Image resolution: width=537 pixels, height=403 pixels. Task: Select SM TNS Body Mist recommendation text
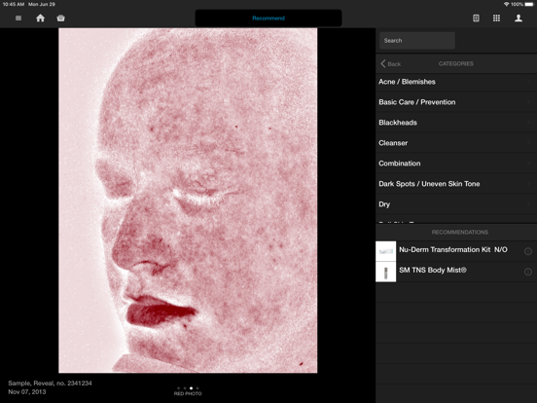pyautogui.click(x=433, y=270)
